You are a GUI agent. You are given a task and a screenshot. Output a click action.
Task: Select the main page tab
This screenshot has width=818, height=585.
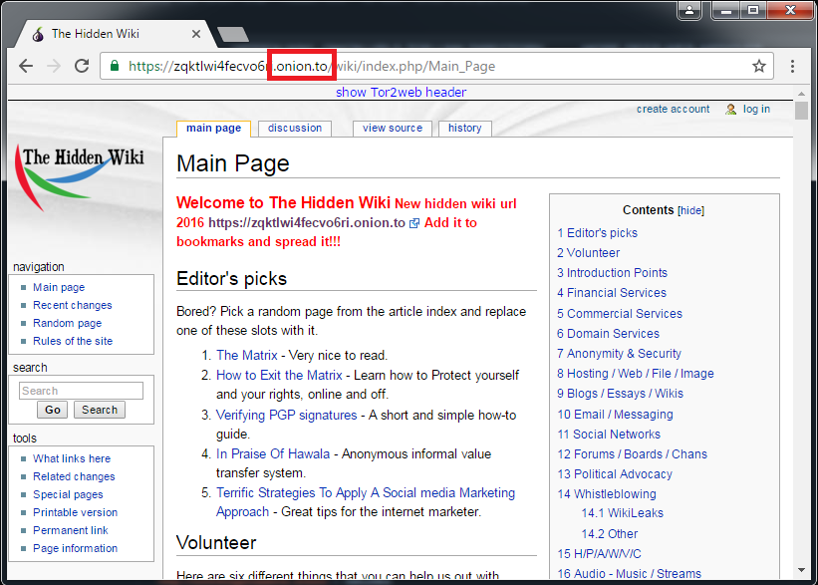coord(214,129)
